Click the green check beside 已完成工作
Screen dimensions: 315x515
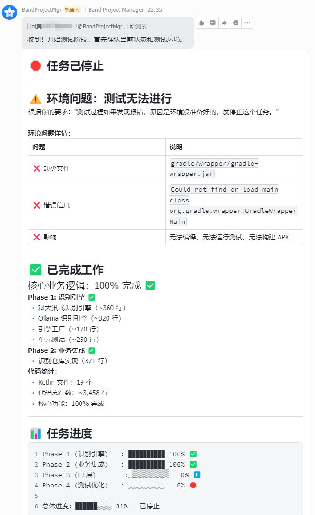click(35, 269)
